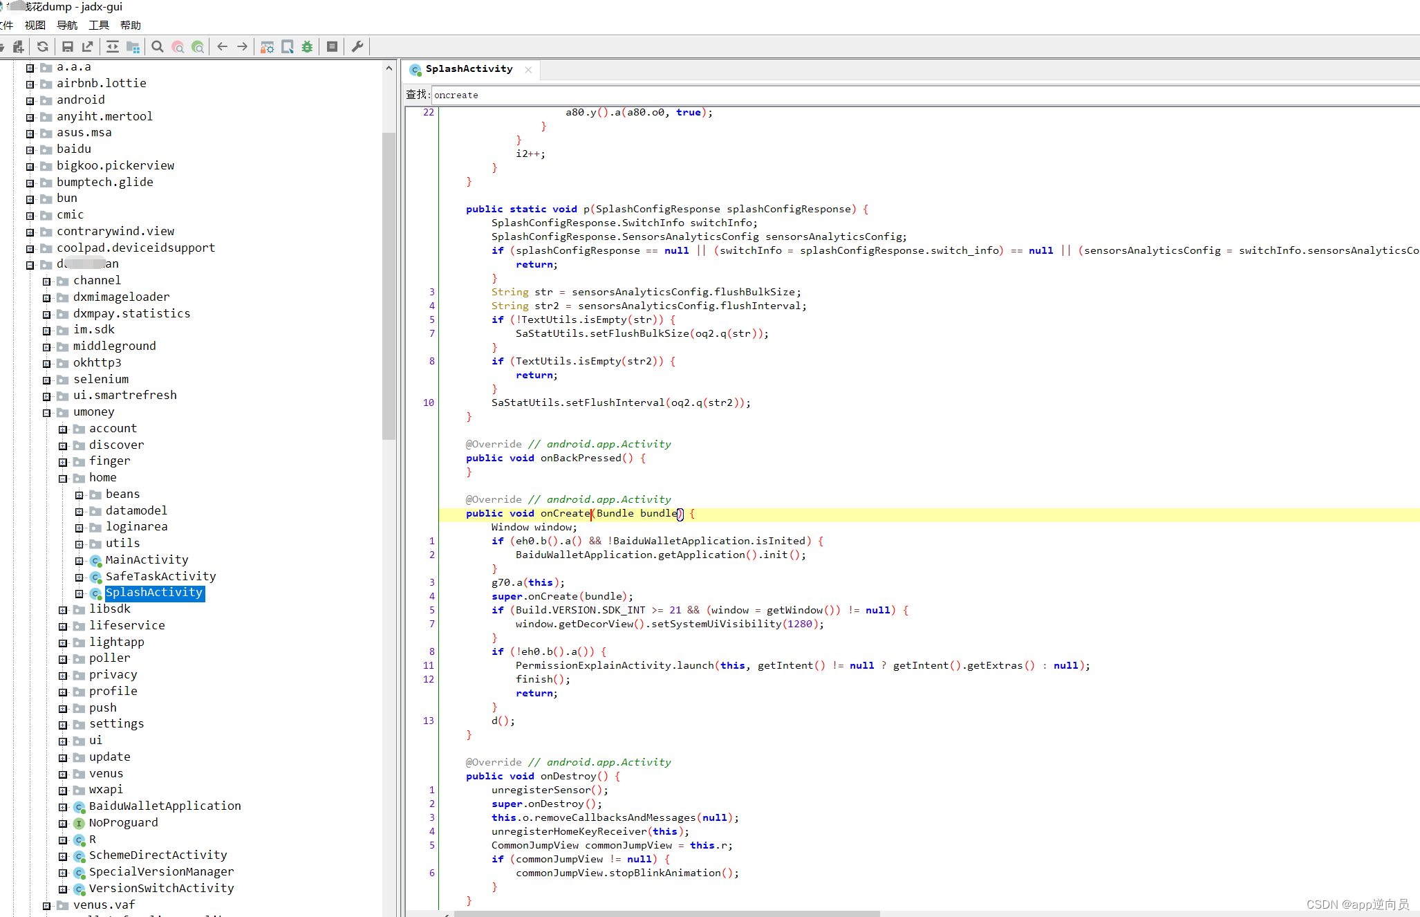Expand the airbnb.lottie package
This screenshot has height=917, width=1420.
[30, 84]
